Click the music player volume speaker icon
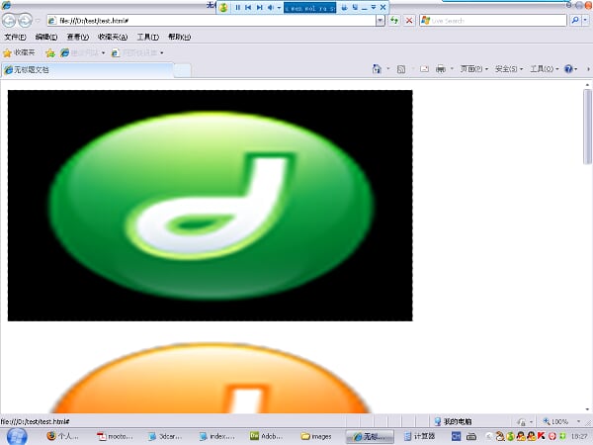The image size is (593, 445). pyautogui.click(x=271, y=7)
